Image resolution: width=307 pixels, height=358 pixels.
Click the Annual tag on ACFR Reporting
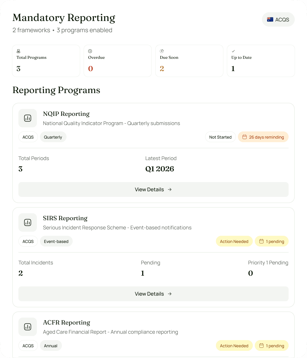[51, 345]
